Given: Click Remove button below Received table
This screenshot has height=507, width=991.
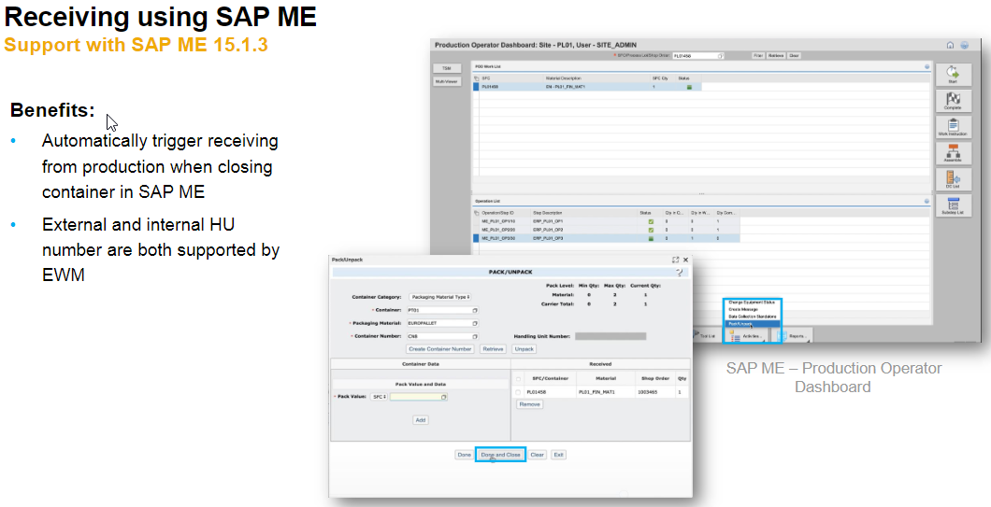Looking at the screenshot, I should click(x=529, y=404).
